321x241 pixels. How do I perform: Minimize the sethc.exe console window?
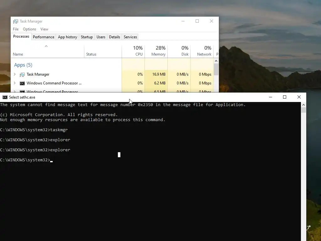click(271, 97)
